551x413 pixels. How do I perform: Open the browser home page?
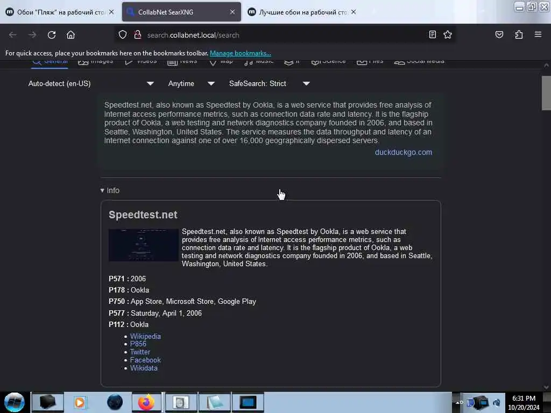pyautogui.click(x=70, y=35)
